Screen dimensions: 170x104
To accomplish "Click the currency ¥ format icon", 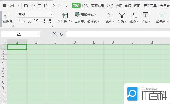I will (x=20, y=21).
